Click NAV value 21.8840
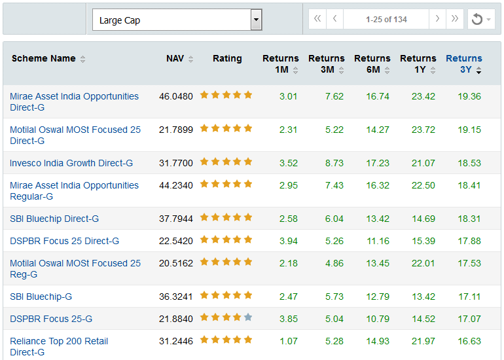 (176, 319)
